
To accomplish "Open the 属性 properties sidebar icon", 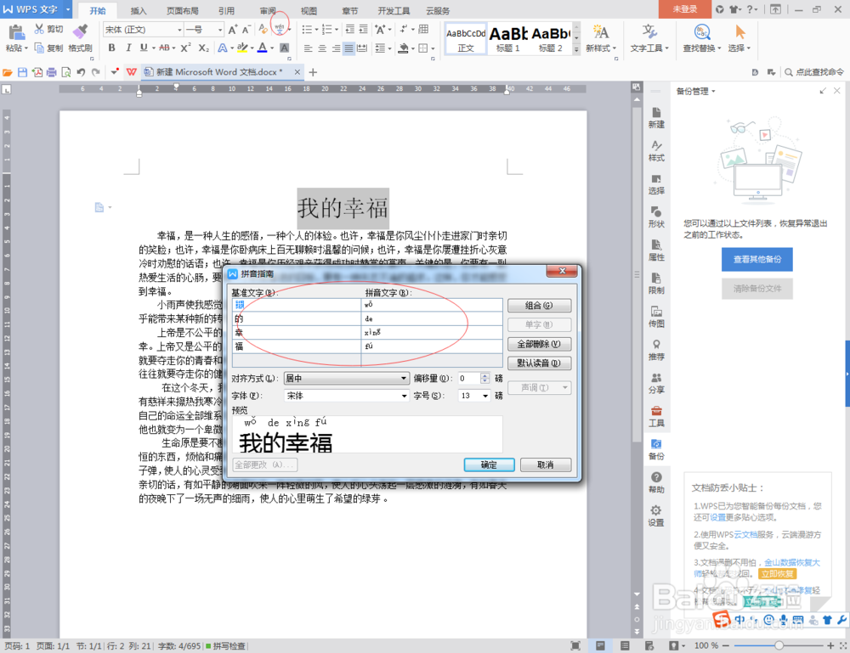I will click(656, 251).
